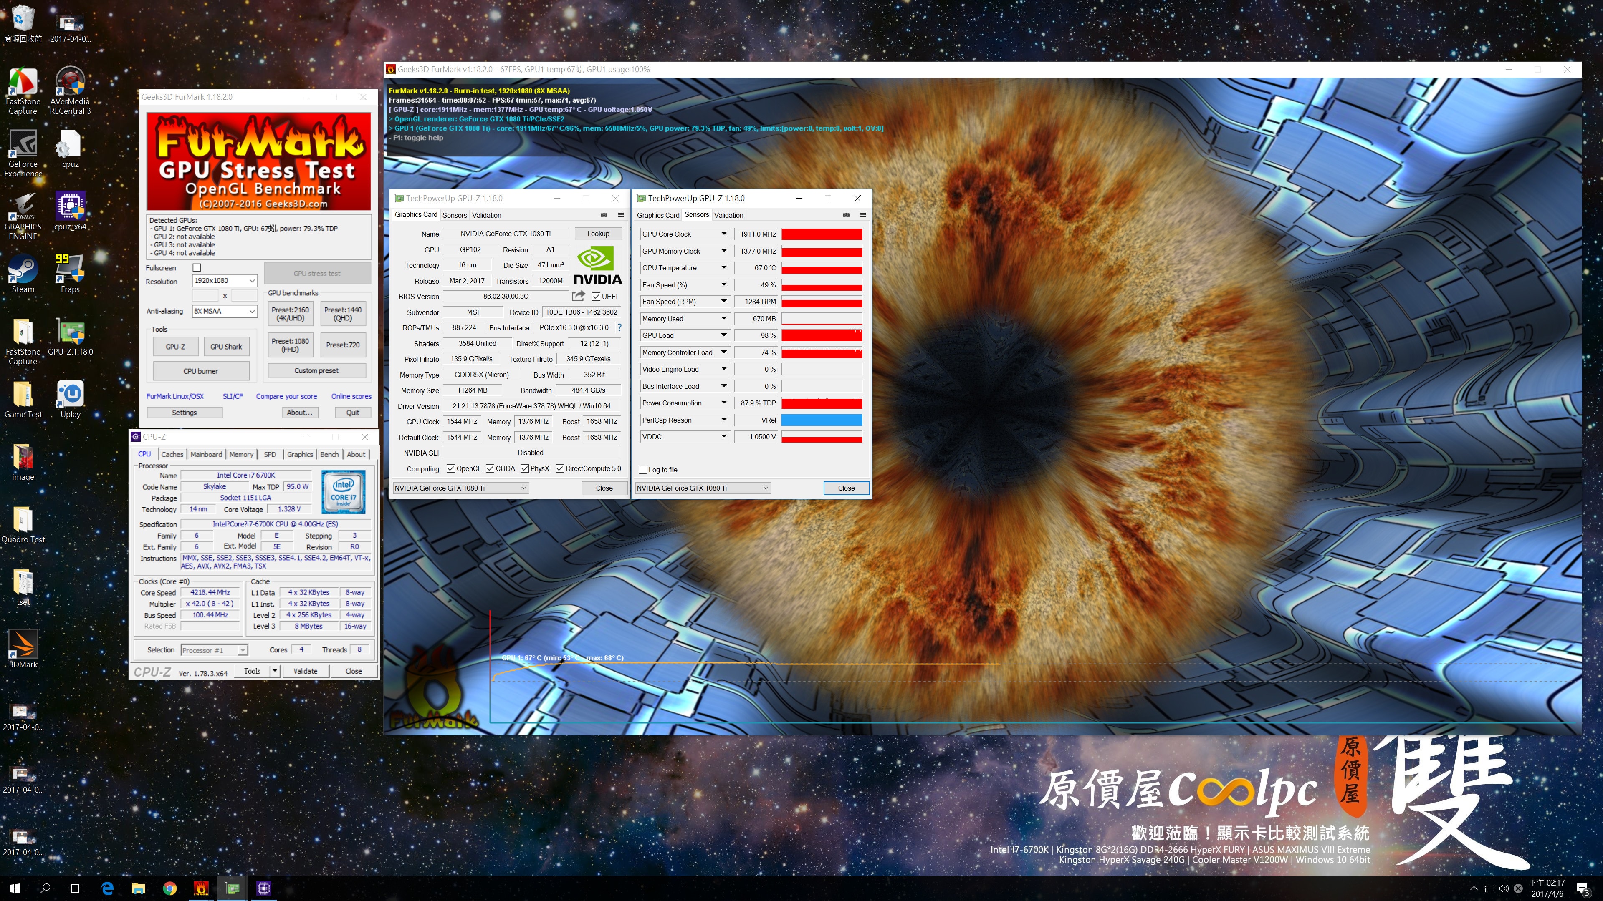Viewport: 1603px width, 901px height.
Task: Open hamburger menu in GPU-Z Sensors window
Action: pyautogui.click(x=862, y=215)
